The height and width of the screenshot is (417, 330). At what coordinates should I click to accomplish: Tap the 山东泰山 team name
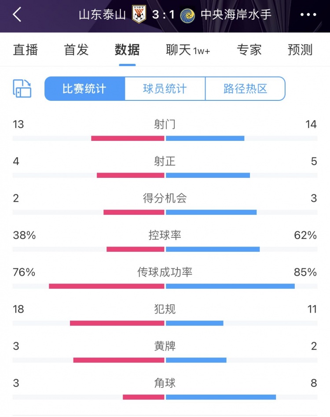[103, 15]
